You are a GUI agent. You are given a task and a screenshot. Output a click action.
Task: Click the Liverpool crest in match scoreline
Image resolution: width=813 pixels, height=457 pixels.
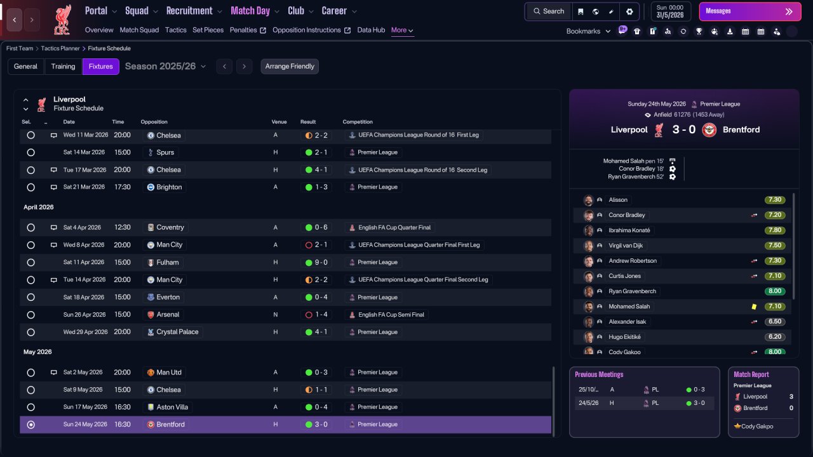[659, 129]
